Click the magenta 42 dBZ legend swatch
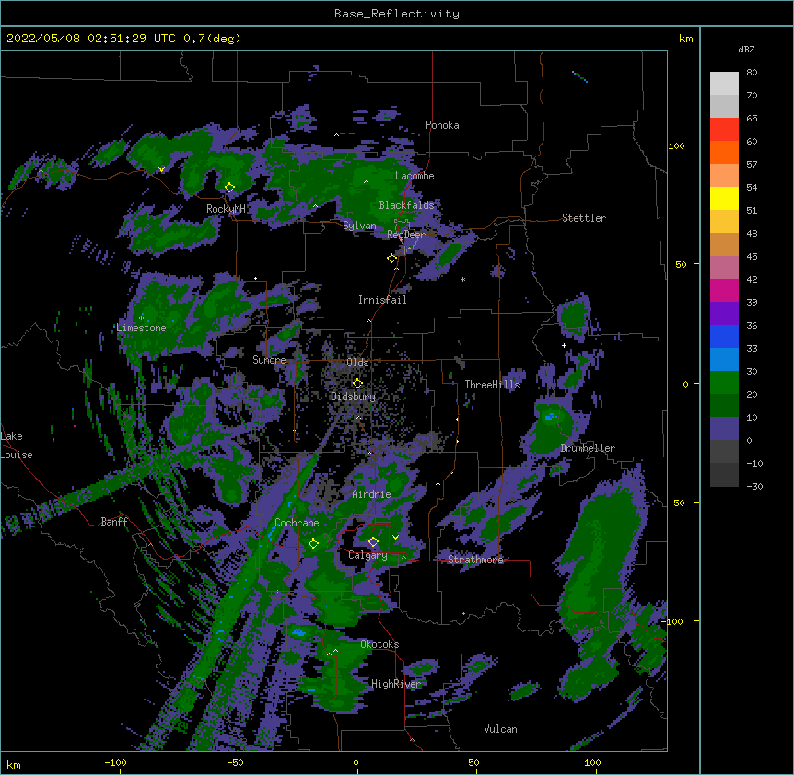 click(724, 290)
